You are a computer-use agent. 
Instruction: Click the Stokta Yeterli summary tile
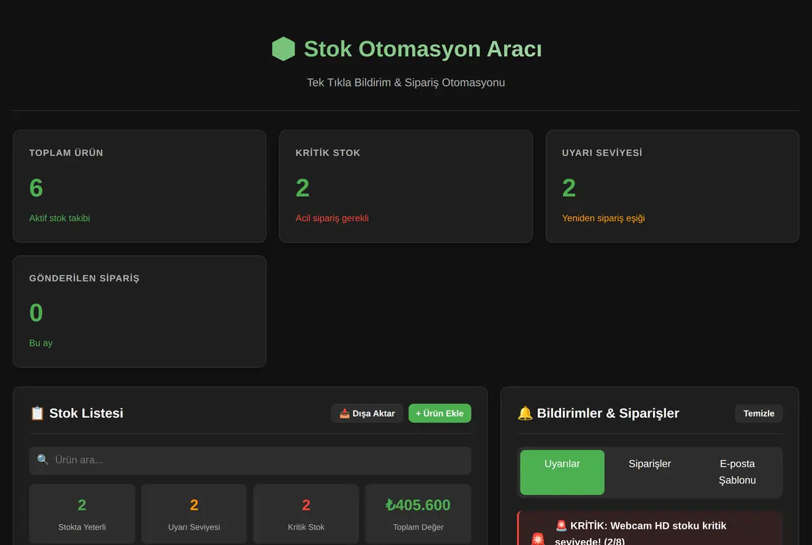tap(82, 515)
